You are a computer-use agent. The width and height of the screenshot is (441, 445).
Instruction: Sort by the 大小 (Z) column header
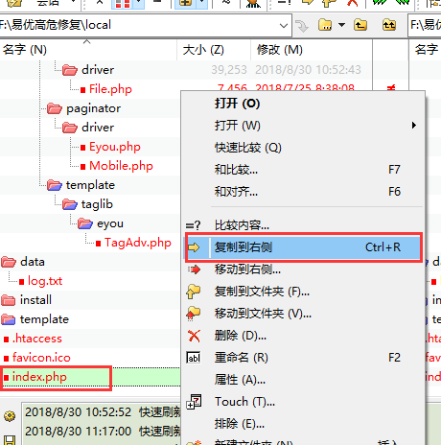tap(214, 50)
